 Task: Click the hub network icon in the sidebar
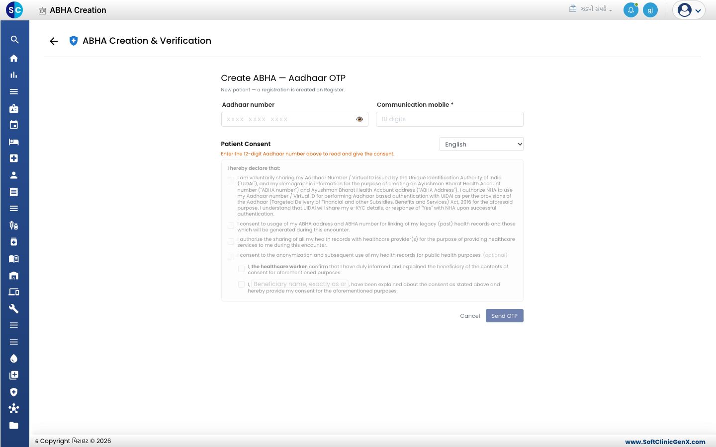(14, 408)
